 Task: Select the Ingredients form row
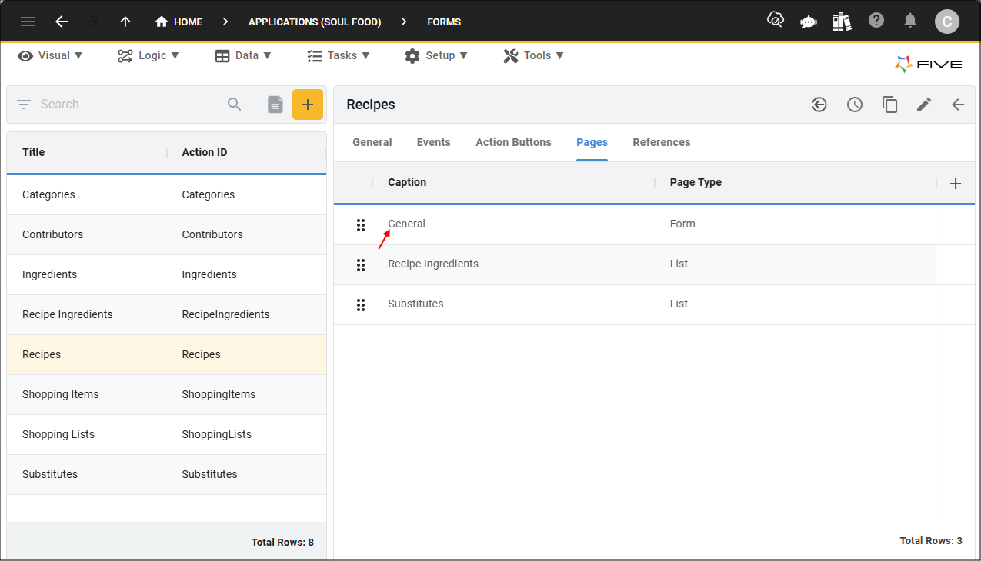166,274
